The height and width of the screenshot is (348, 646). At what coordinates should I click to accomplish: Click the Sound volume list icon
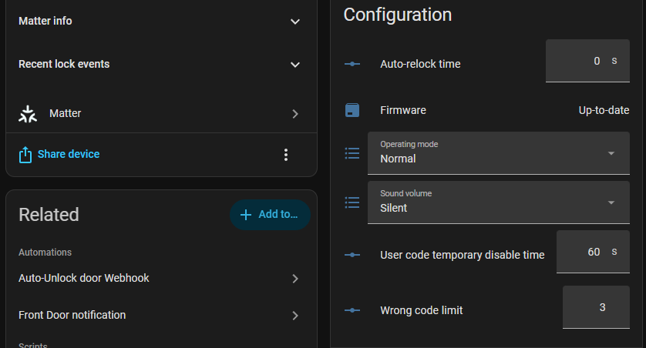point(352,202)
